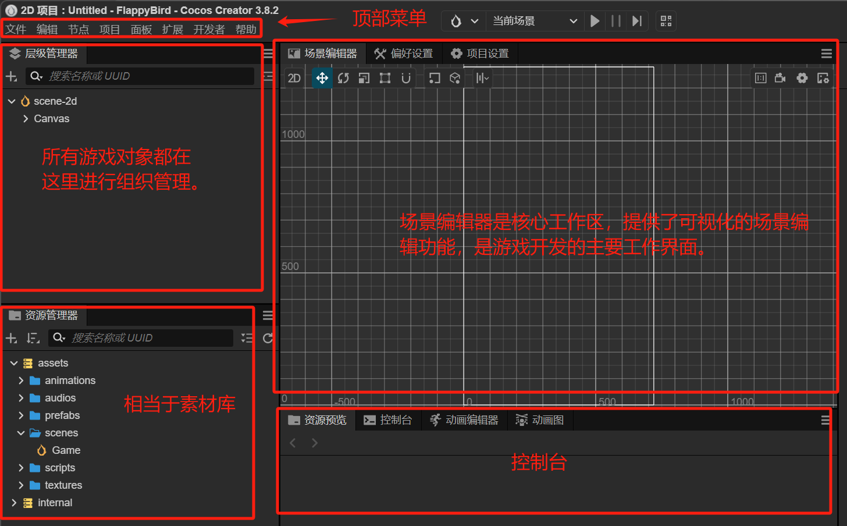The height and width of the screenshot is (526, 847).
Task: Expand the textures folder
Action: 21,485
